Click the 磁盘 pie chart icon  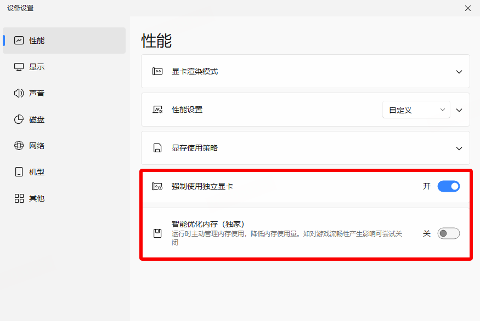tap(19, 119)
